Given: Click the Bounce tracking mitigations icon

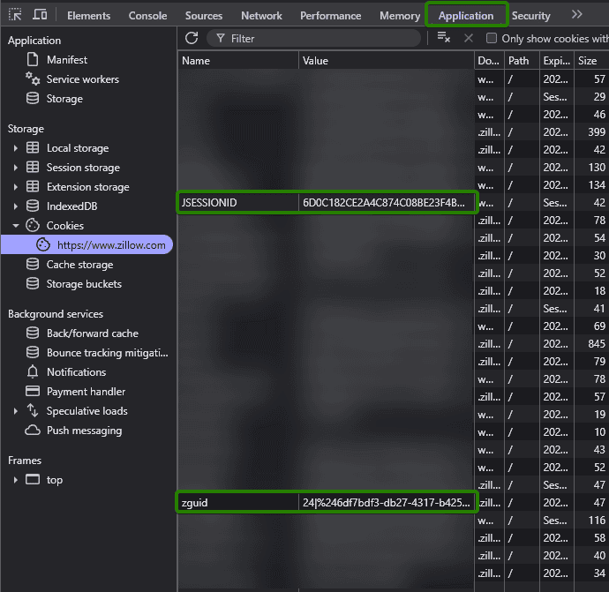Looking at the screenshot, I should 33,353.
